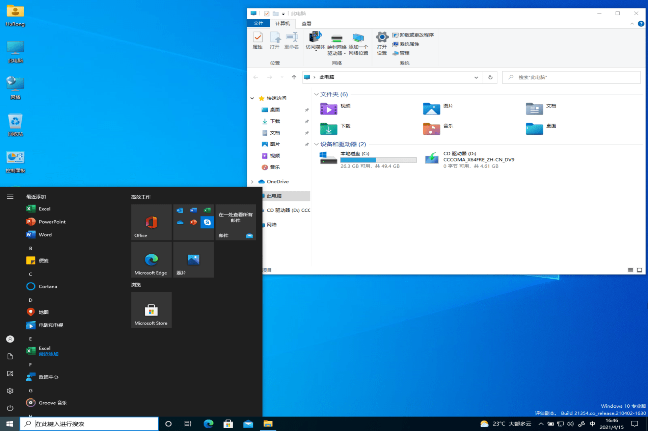Open Office tile in Start menu
This screenshot has width=648, height=431.
[151, 222]
